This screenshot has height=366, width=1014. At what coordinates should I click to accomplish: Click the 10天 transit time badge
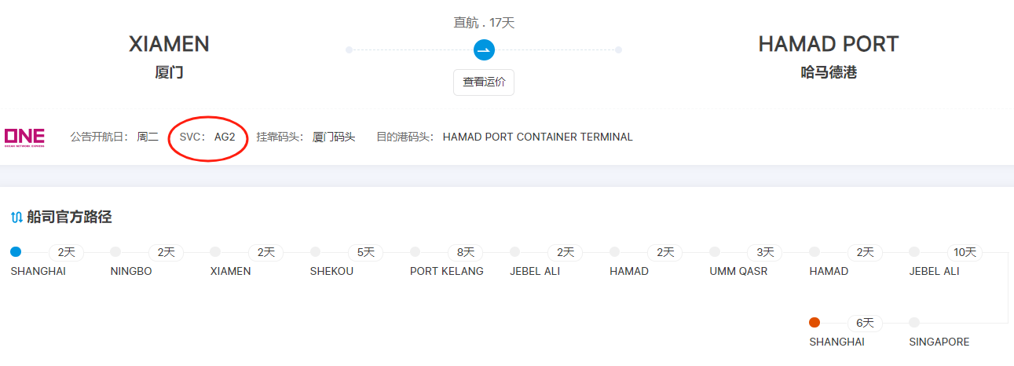(x=965, y=252)
